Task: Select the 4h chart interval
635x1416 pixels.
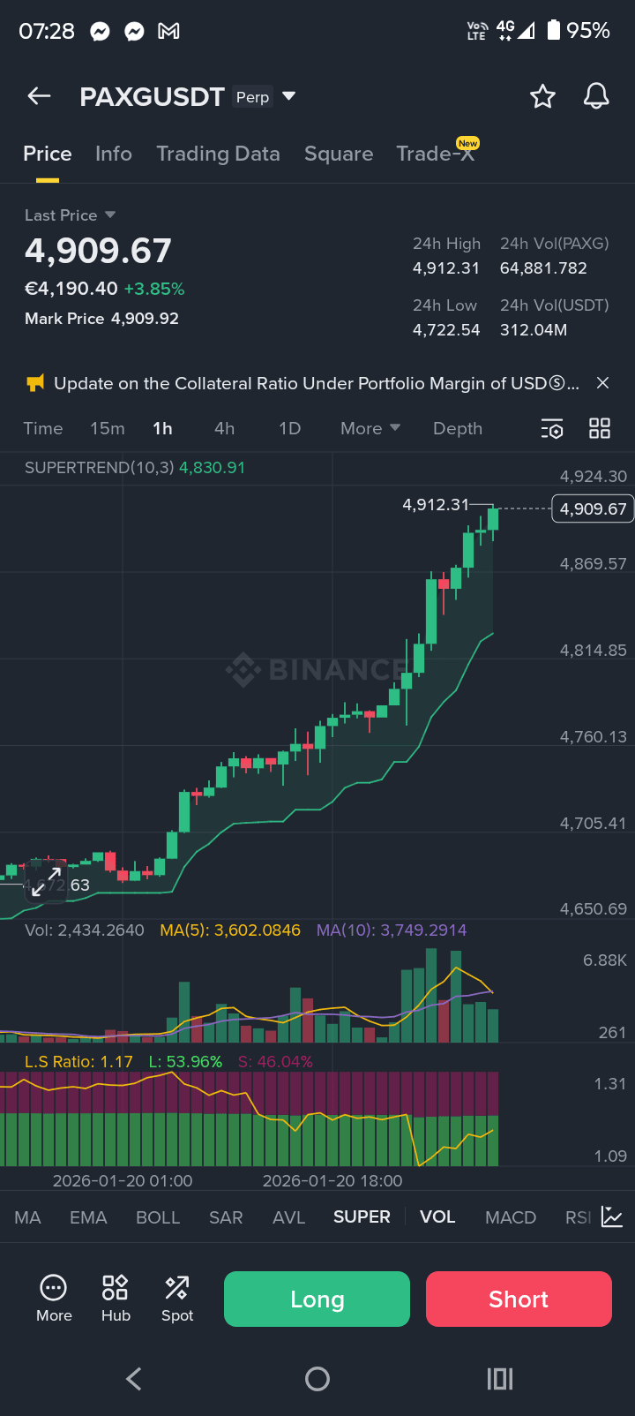Action: click(x=224, y=428)
